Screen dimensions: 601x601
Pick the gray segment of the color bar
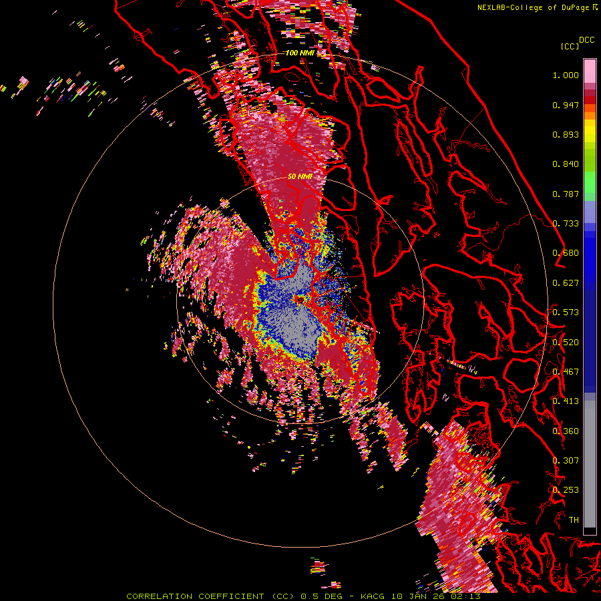590,464
